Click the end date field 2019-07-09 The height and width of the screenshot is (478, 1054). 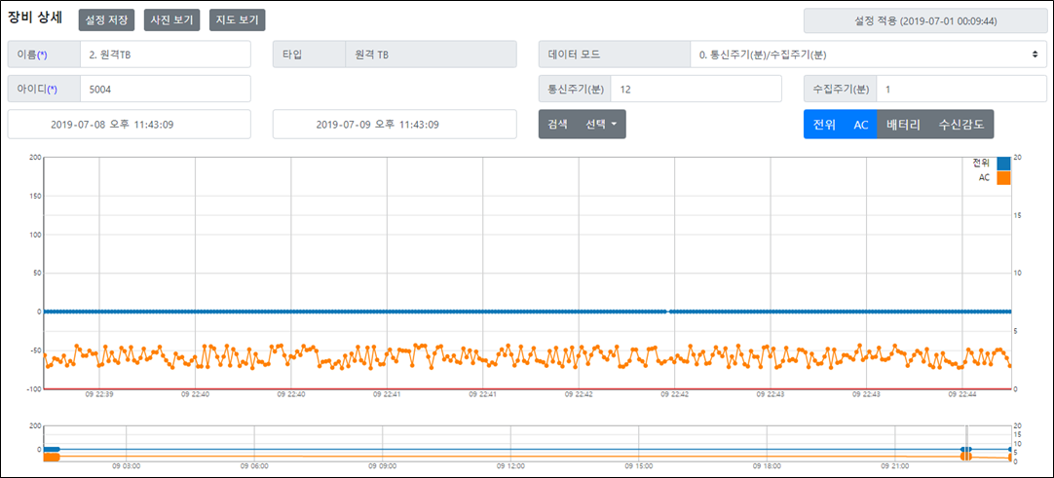click(395, 125)
